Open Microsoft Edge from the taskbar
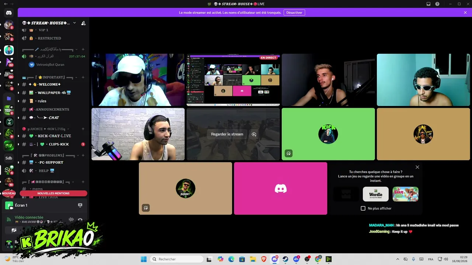472x265 pixels. [x=231, y=259]
